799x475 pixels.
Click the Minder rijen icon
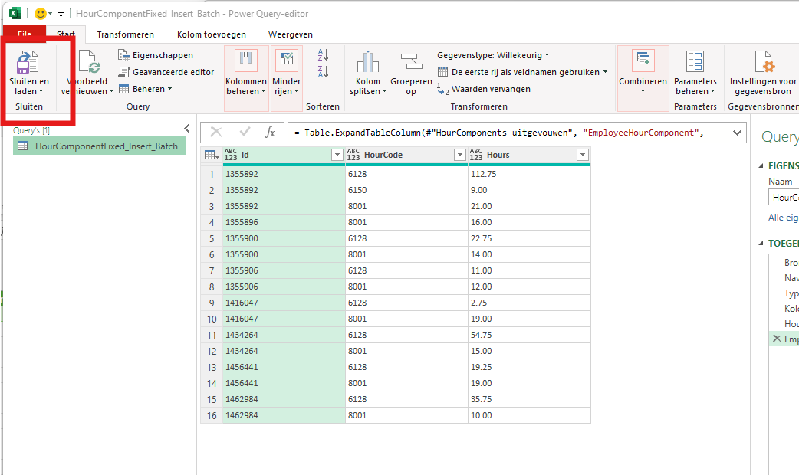(287, 70)
